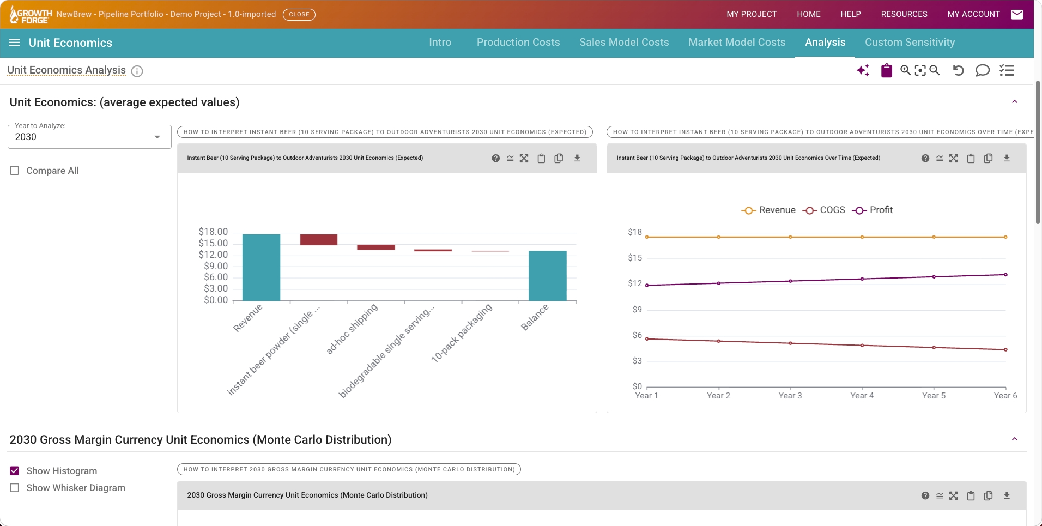Copy the Monte Carlo Distribution chart
The height and width of the screenshot is (526, 1042).
[x=988, y=496]
